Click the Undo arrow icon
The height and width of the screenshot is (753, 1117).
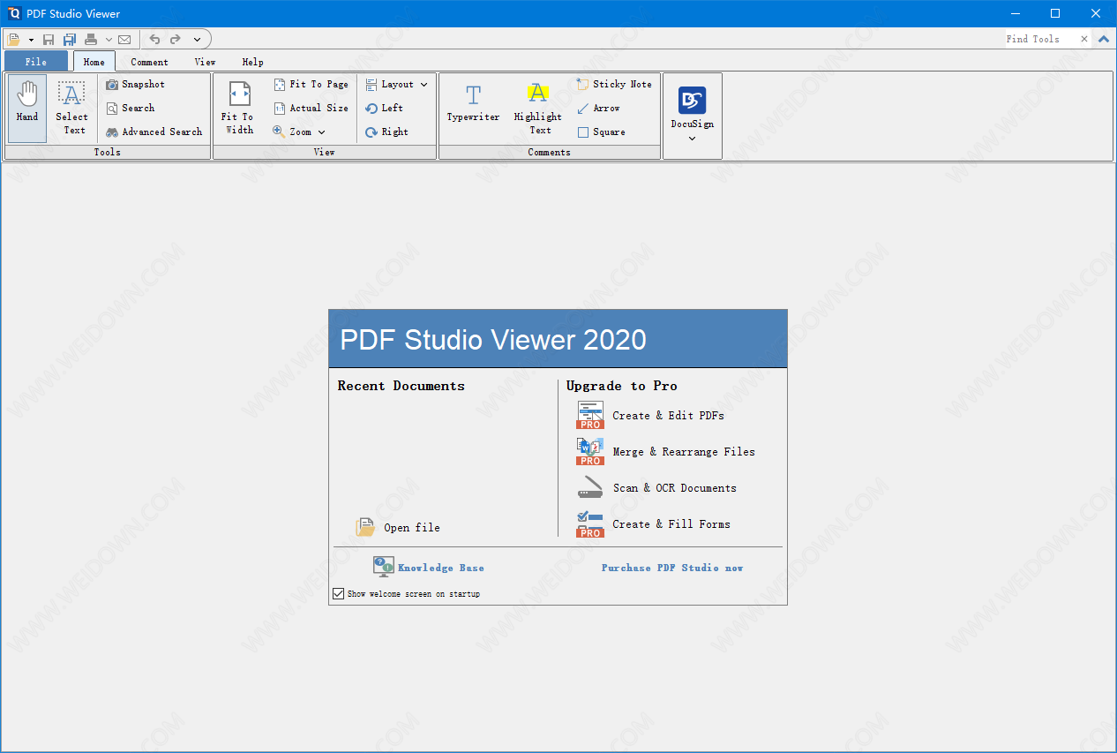pyautogui.click(x=154, y=39)
